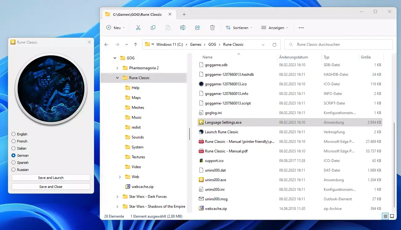
Task: Select webcache.zip icon in file list
Action: pyautogui.click(x=201, y=209)
